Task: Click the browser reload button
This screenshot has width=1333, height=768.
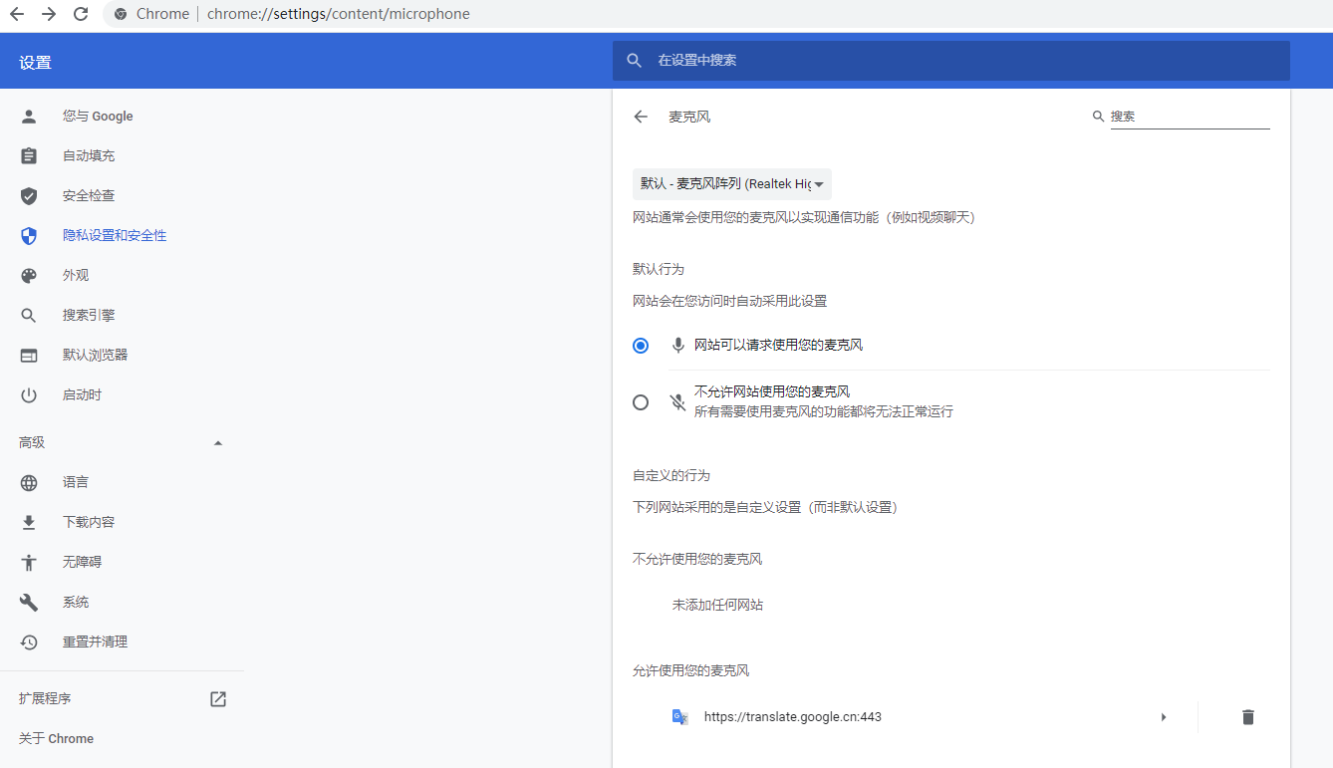Action: 81,14
